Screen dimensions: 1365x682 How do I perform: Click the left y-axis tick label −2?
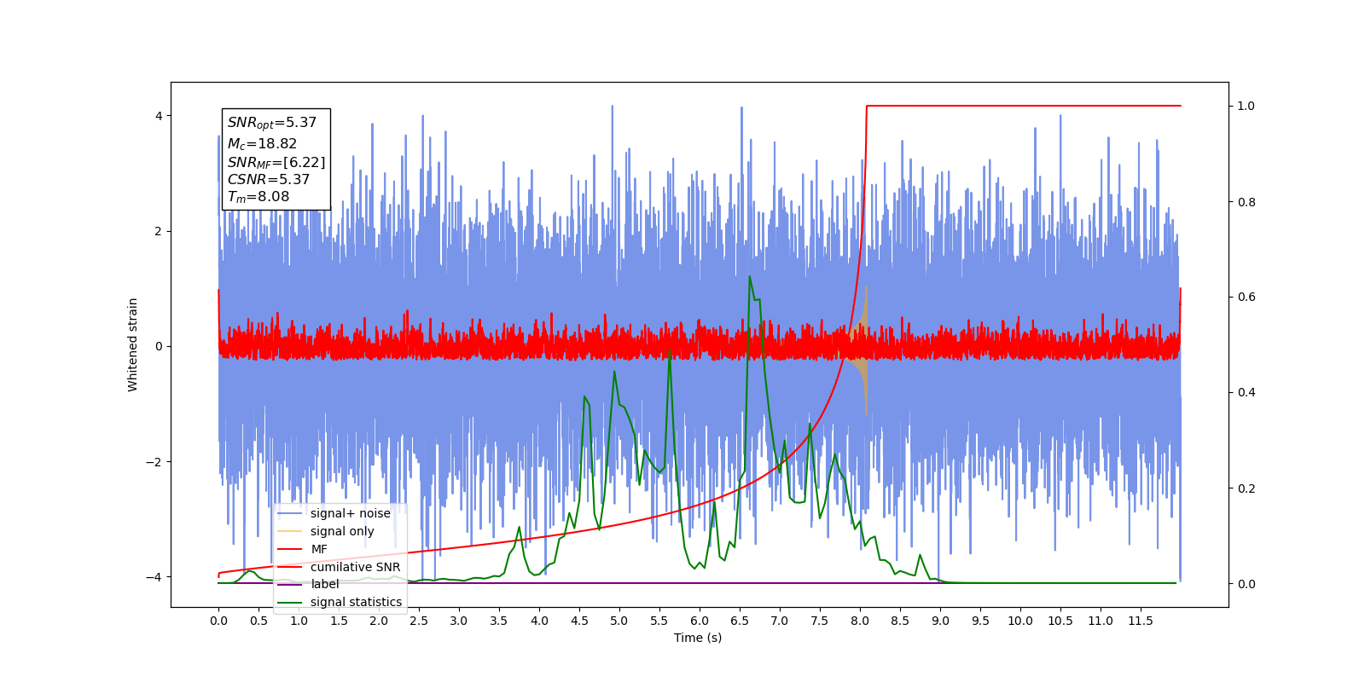pyautogui.click(x=154, y=462)
